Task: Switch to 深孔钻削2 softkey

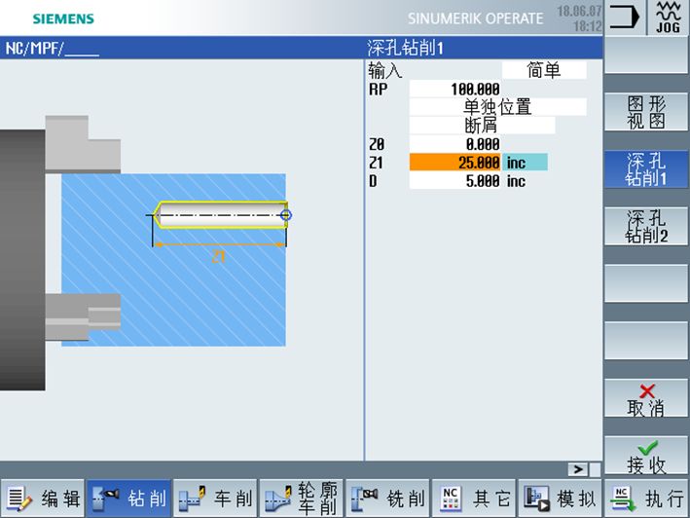Action: 646,227
